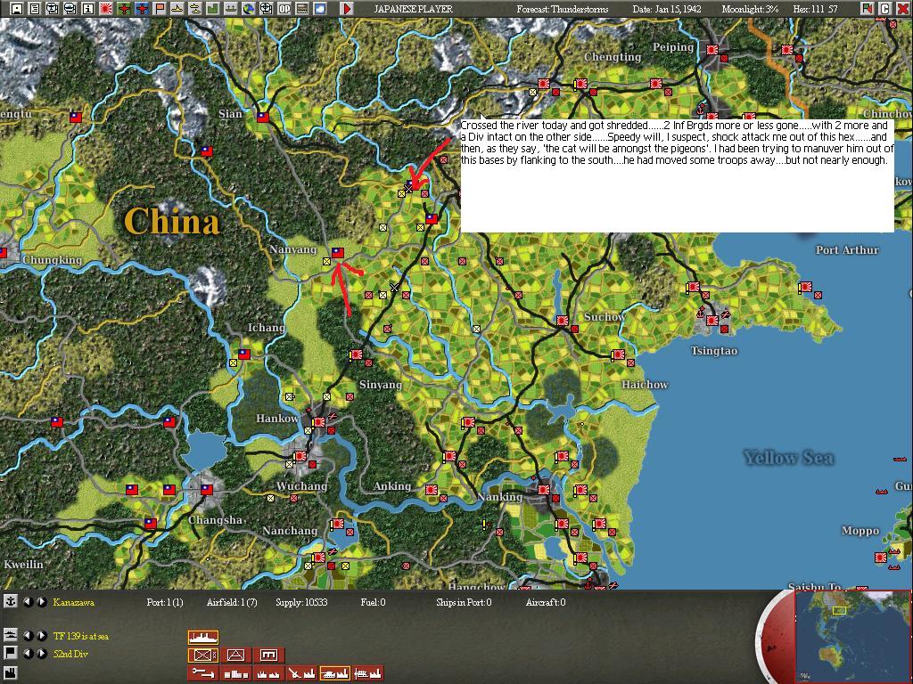
Task: Select the 52nd Div unit name
Action: 70,653
